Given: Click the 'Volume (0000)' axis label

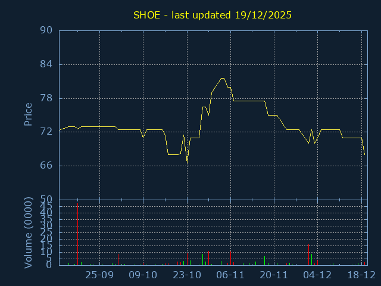Looking at the screenshot, I should point(28,232).
